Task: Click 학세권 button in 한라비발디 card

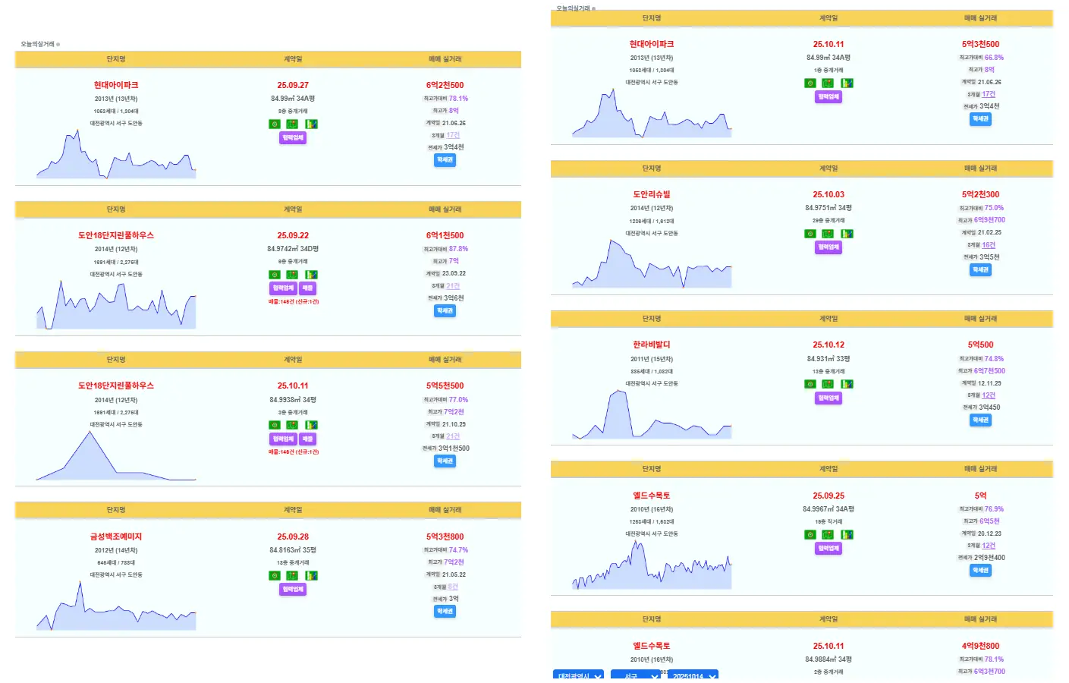Action: point(980,420)
